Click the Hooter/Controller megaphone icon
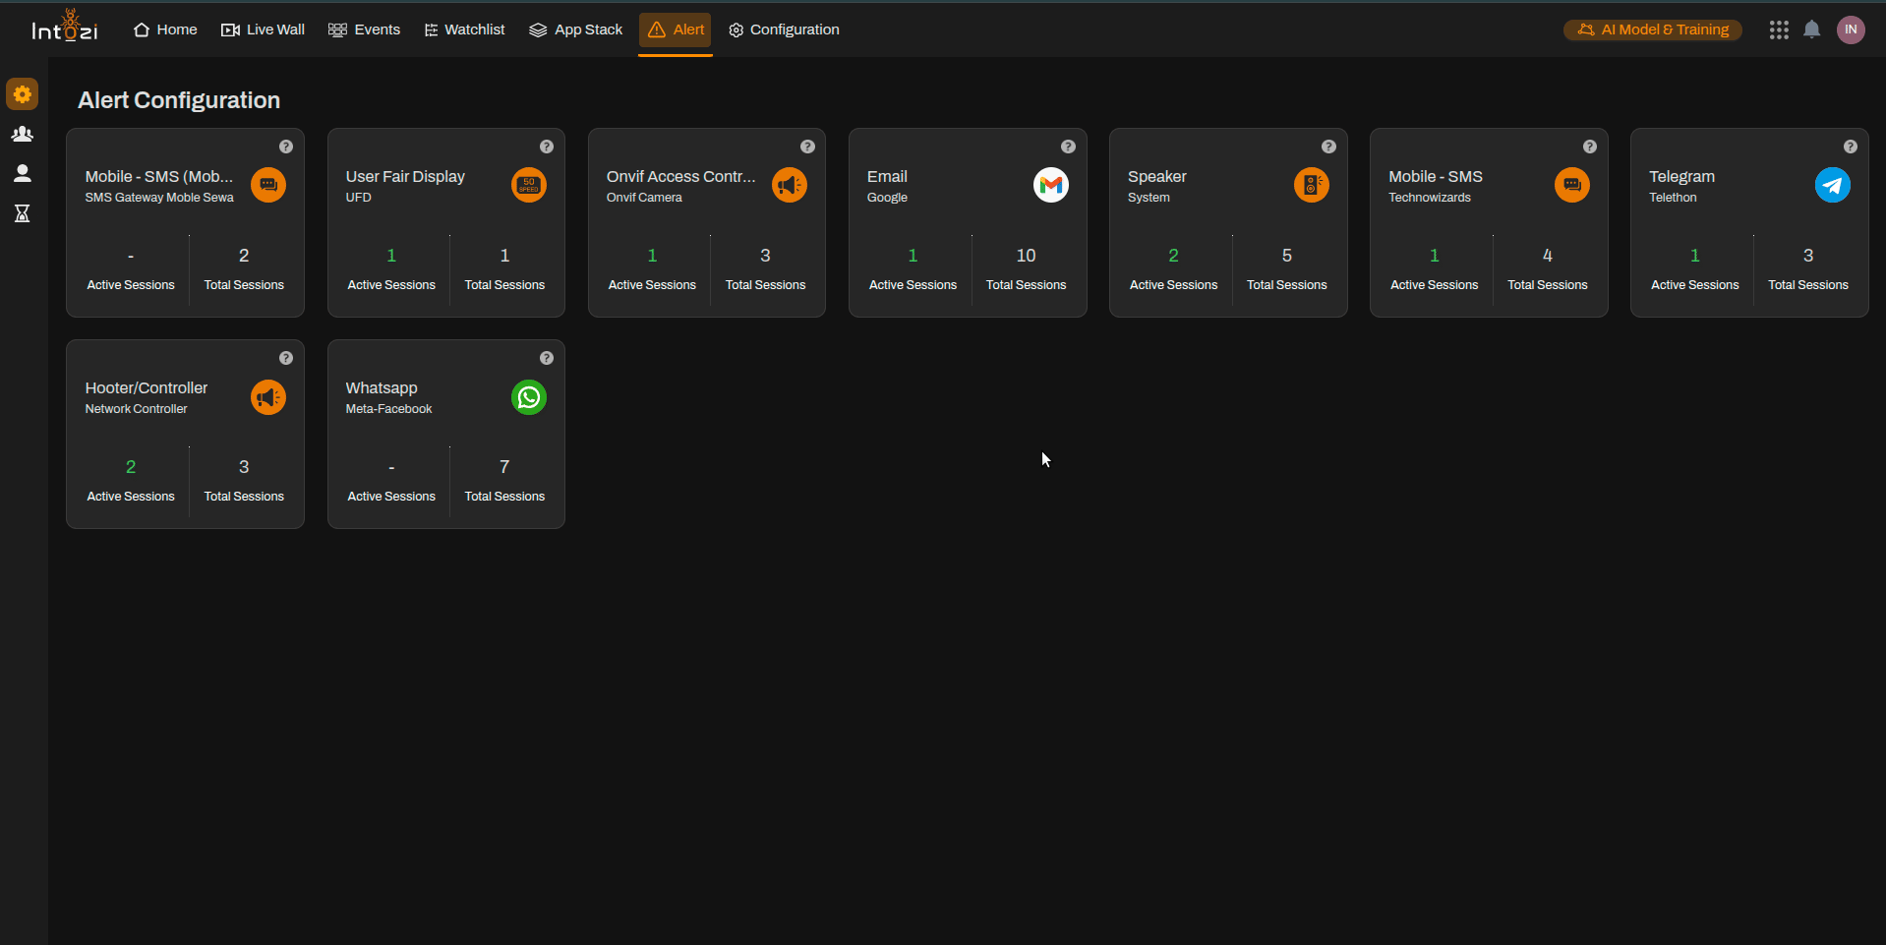The width and height of the screenshot is (1886, 945). [x=267, y=397]
